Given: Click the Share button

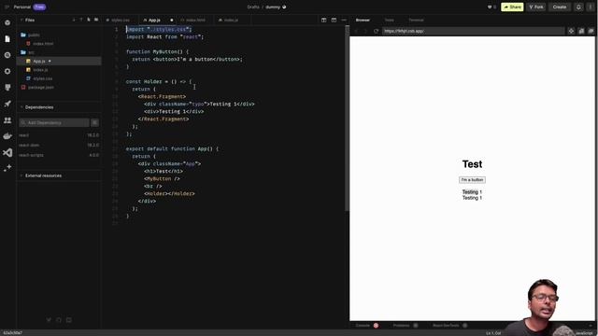Looking at the screenshot, I should [x=512, y=7].
